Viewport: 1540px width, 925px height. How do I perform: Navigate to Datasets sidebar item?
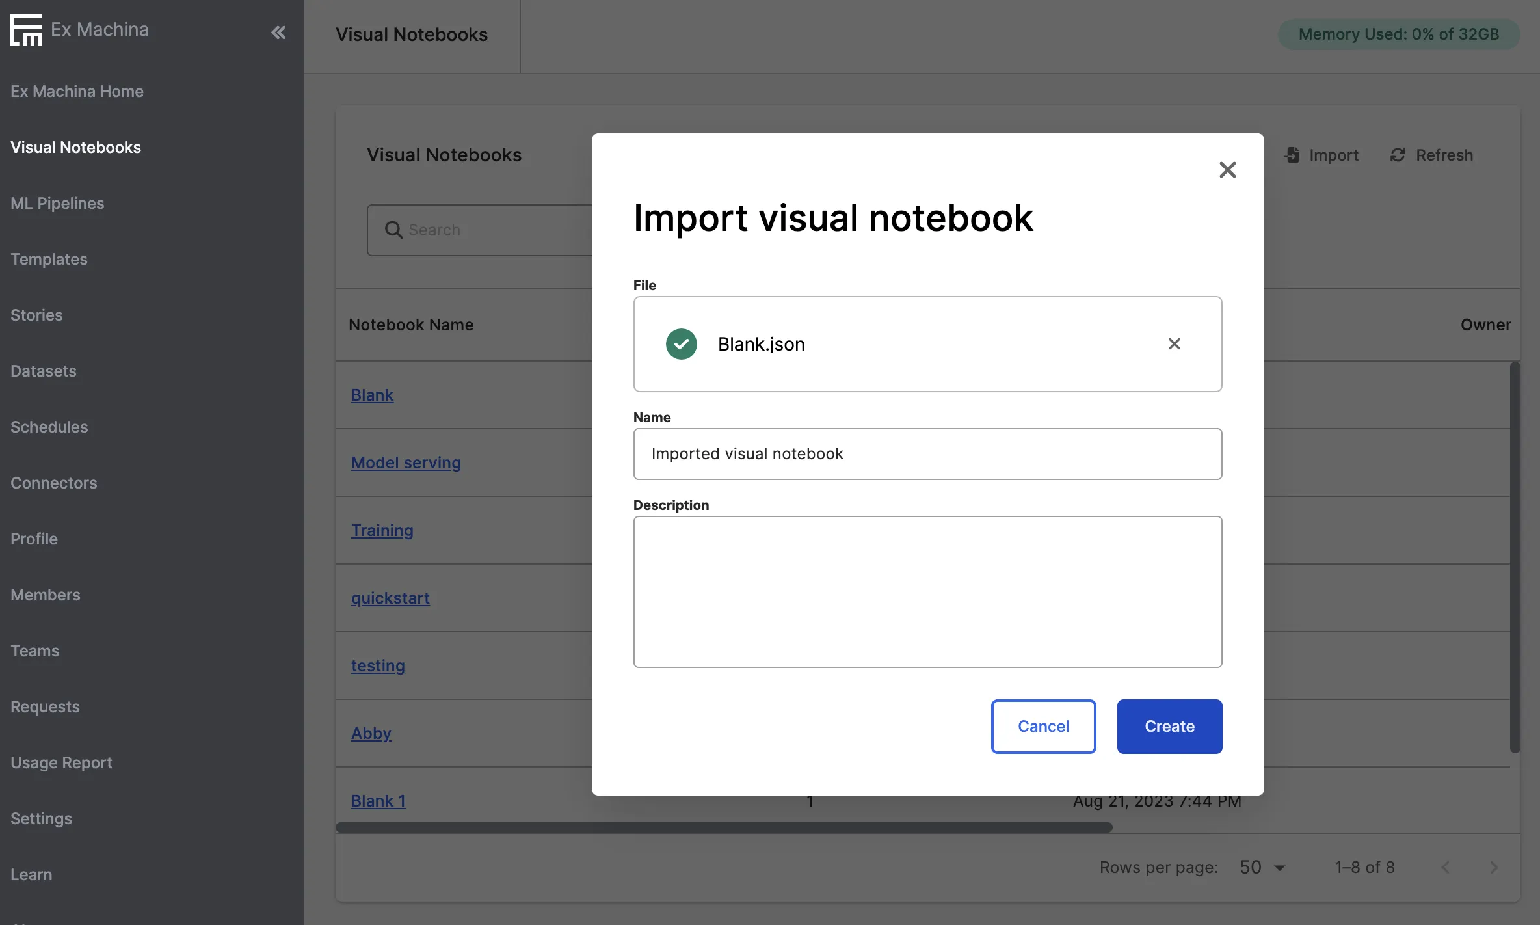pyautogui.click(x=44, y=371)
